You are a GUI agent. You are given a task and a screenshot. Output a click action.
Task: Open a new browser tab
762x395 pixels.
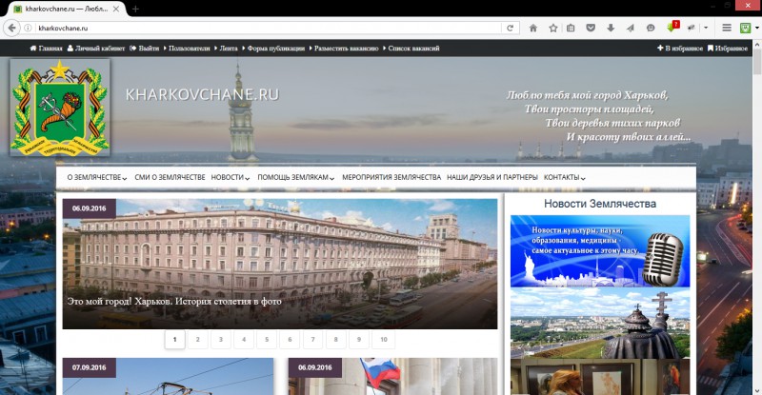135,9
